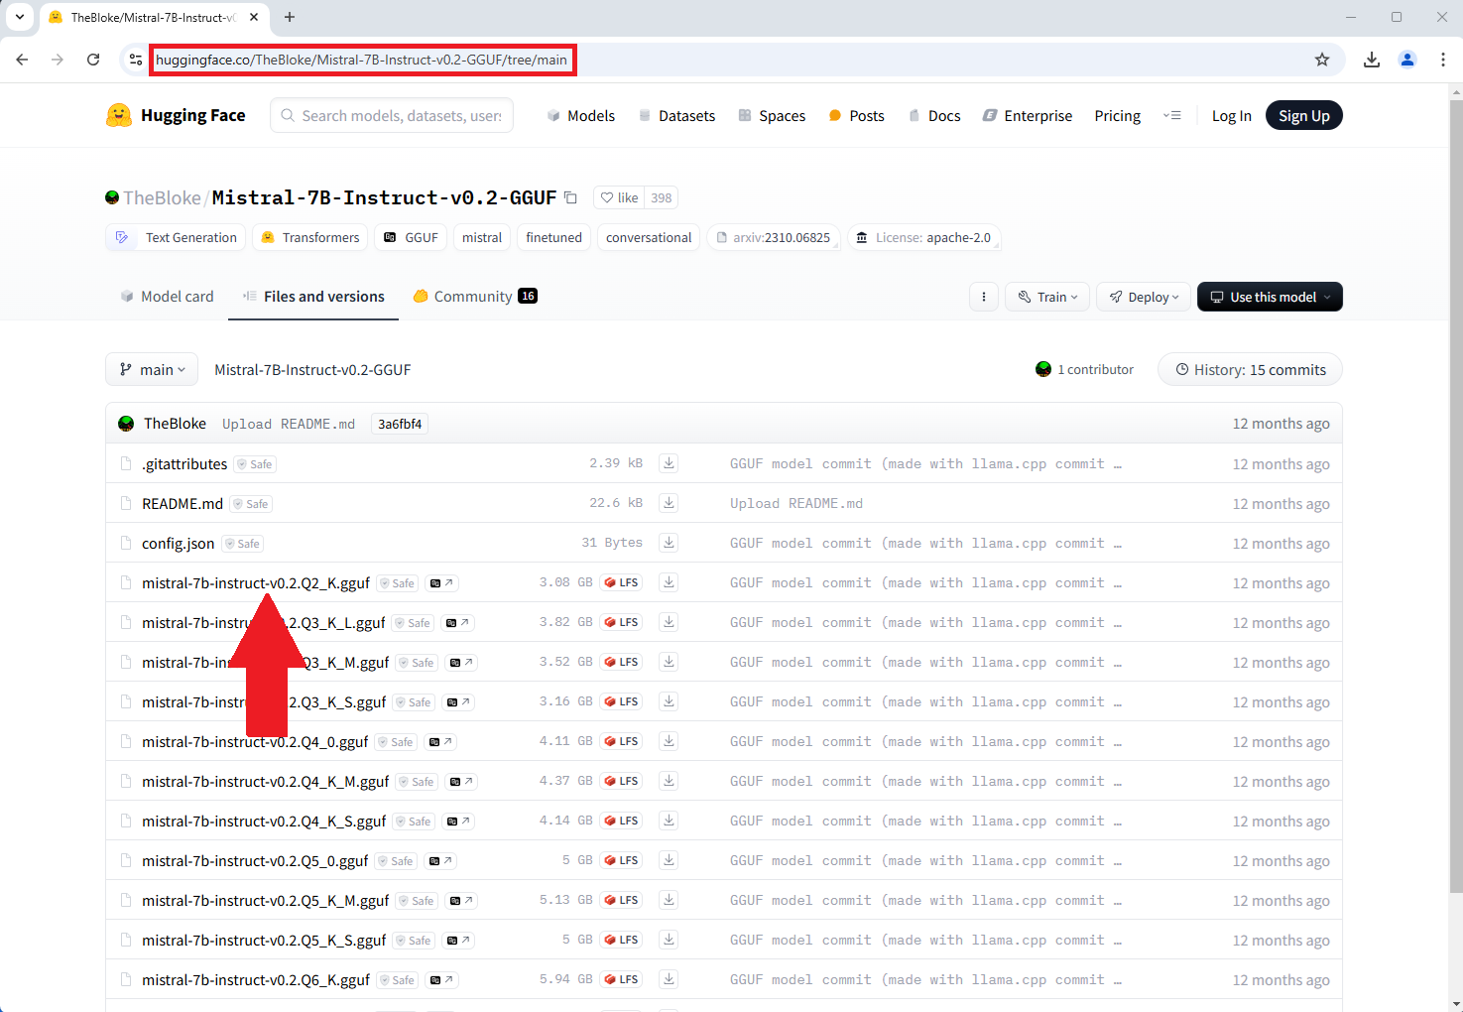
Task: Go to Models in navigation
Action: [581, 115]
